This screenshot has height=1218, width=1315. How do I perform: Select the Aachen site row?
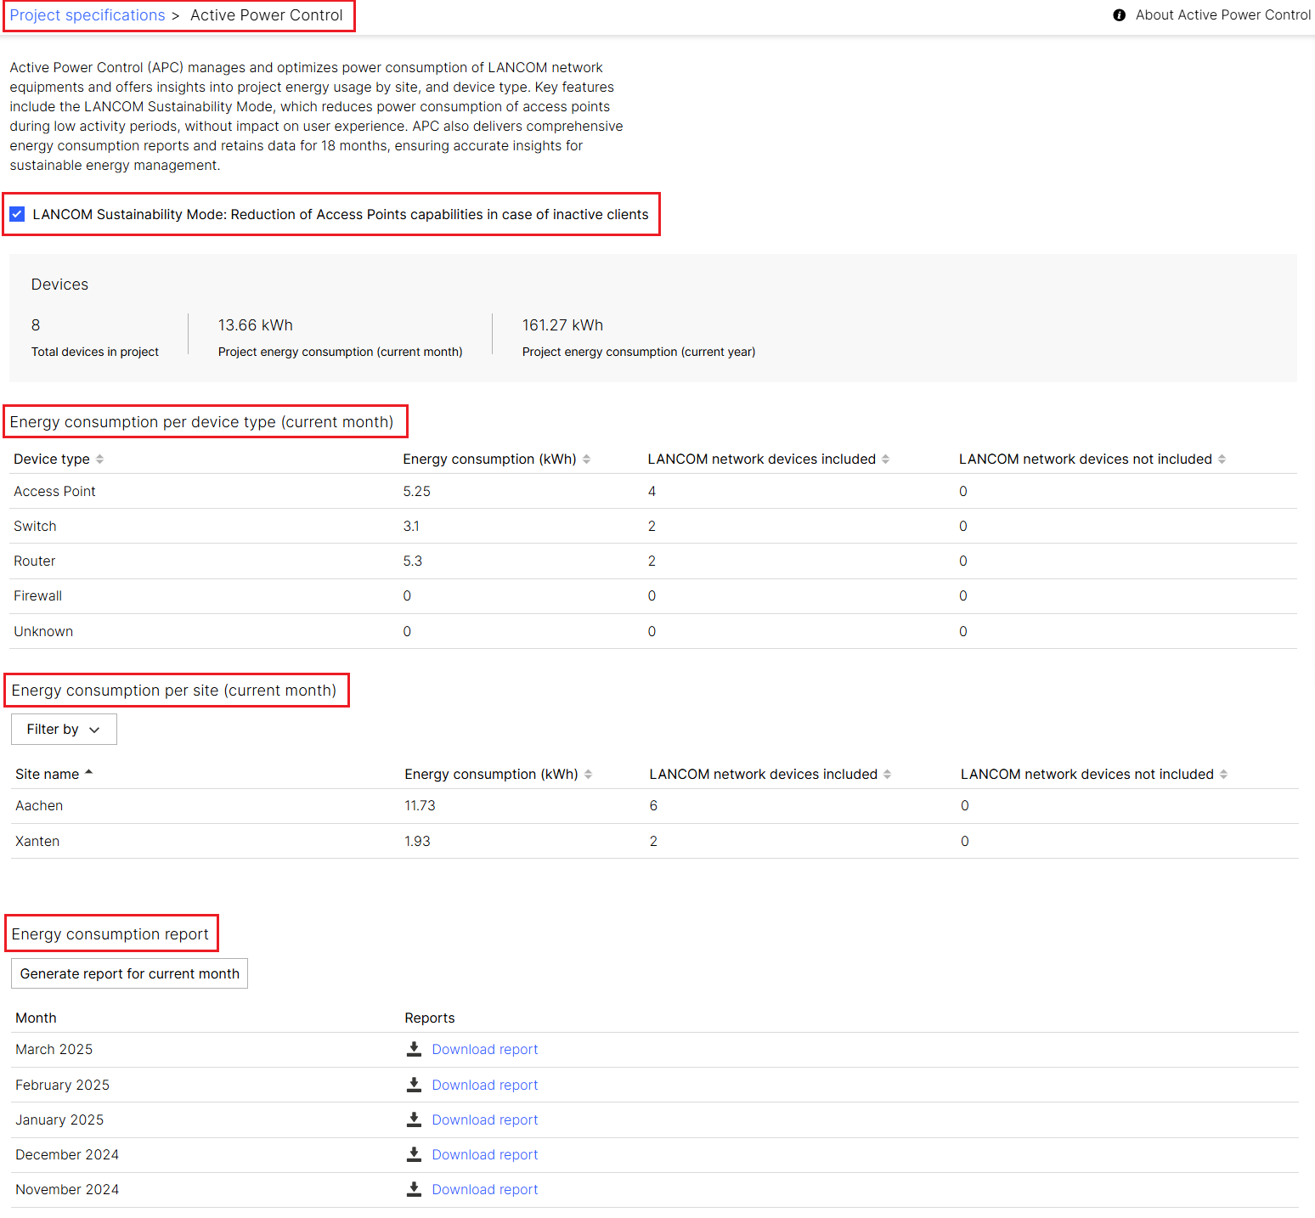(39, 806)
